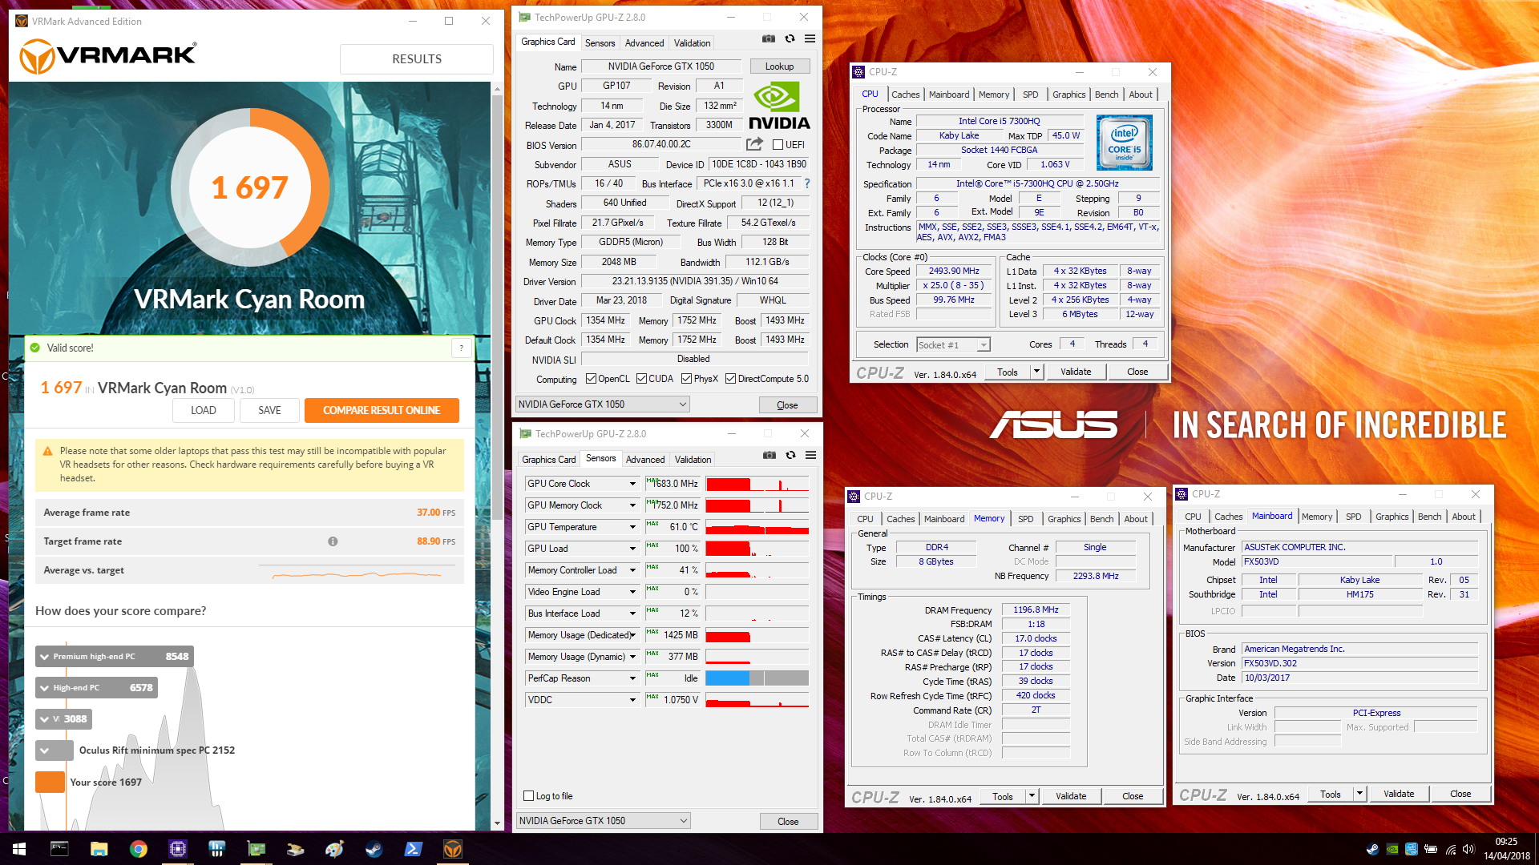Open the PerfCap Reason sensor dropdown
The image size is (1539, 865).
point(632,678)
